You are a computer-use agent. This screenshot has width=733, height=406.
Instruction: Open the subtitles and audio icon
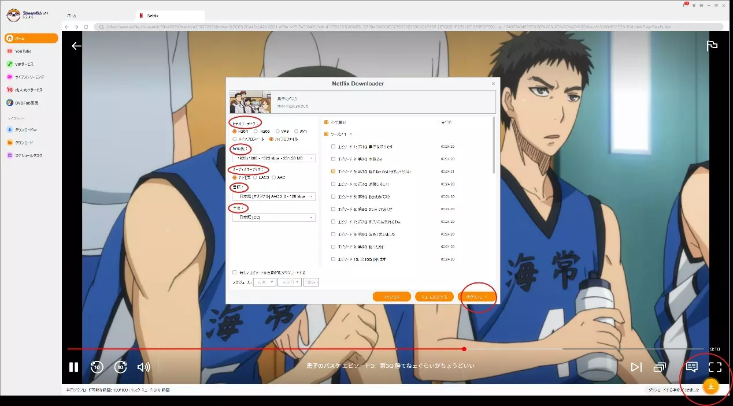pyautogui.click(x=691, y=367)
